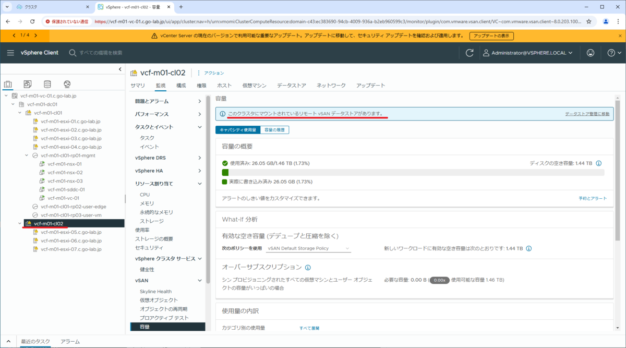Image resolution: width=626 pixels, height=348 pixels.
Task: Open 最近のタスク bottom panel tab
Action: [35, 341]
